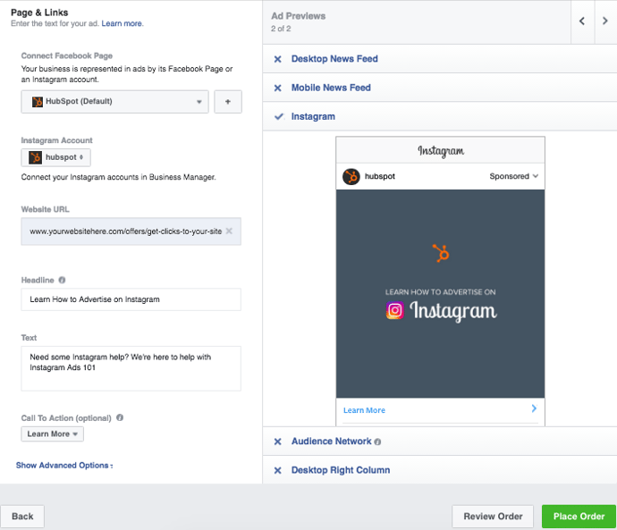Click Headline text field

coord(131,299)
